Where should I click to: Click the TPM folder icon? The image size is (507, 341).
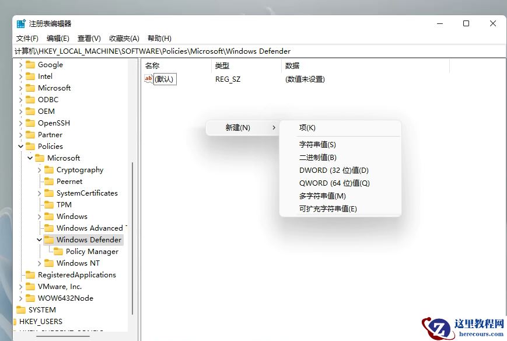click(50, 204)
